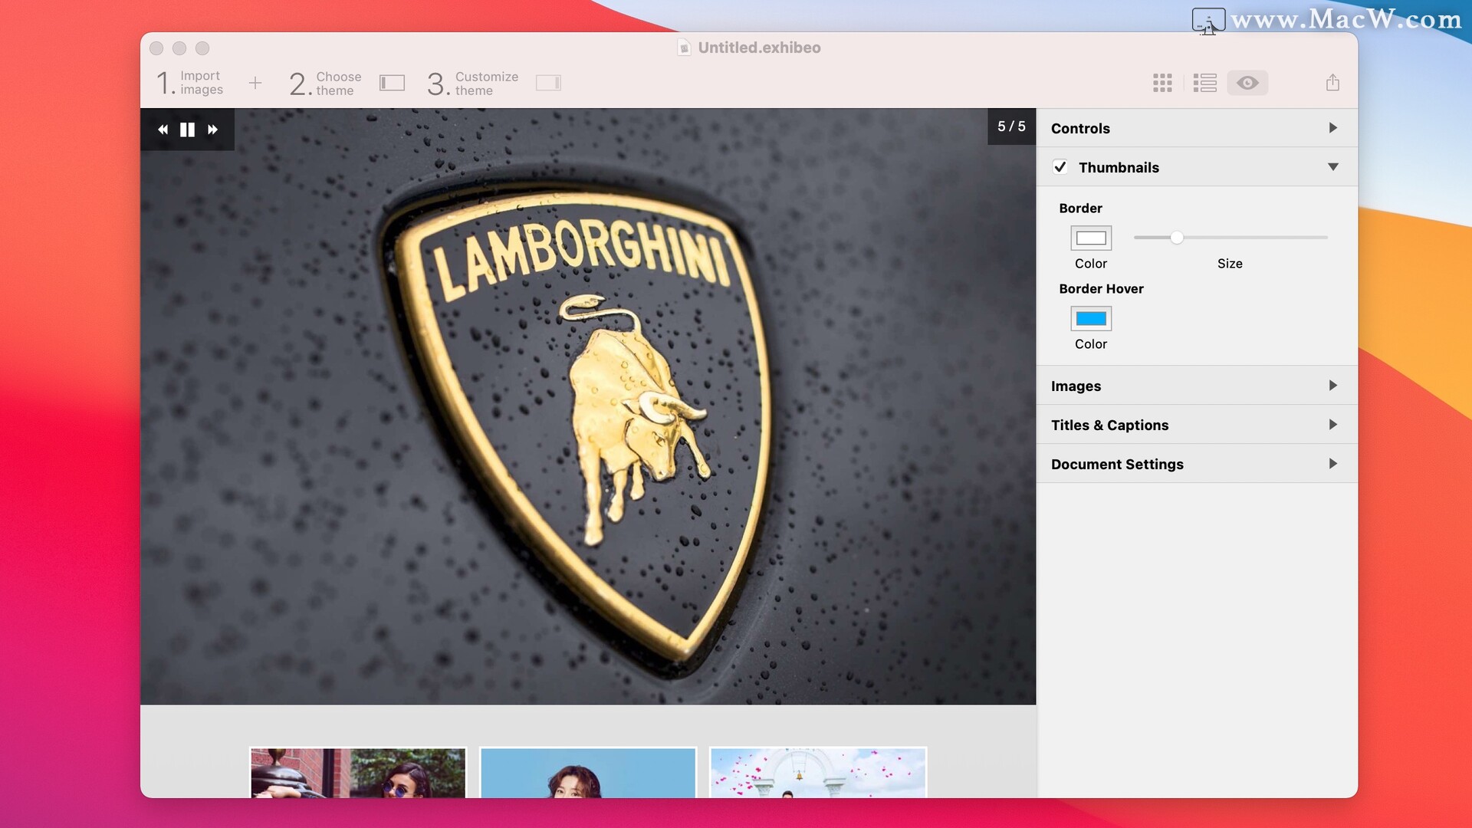Click the Document Settings section title

point(1117,464)
